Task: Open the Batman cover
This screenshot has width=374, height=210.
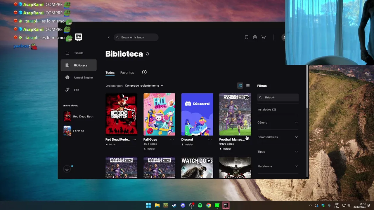Action: point(235,168)
